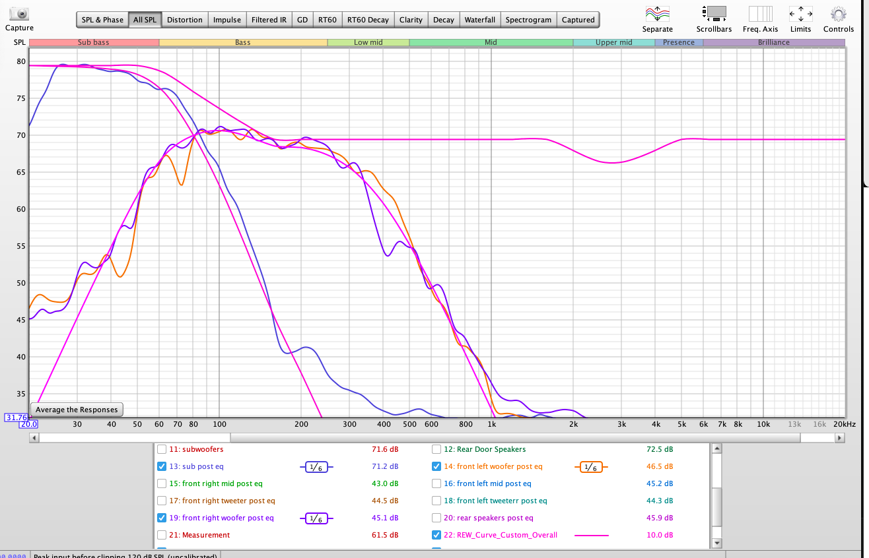Click the legend scrollbar up arrow
The height and width of the screenshot is (558, 869).
point(716,449)
